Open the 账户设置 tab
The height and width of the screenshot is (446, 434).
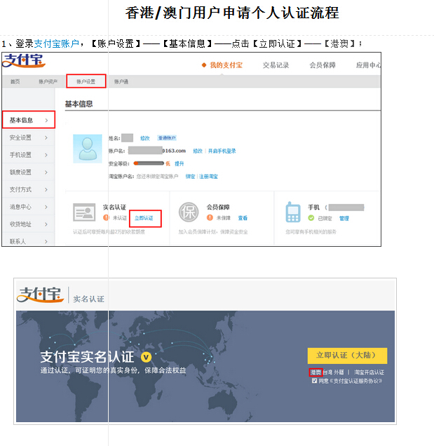pyautogui.click(x=86, y=81)
